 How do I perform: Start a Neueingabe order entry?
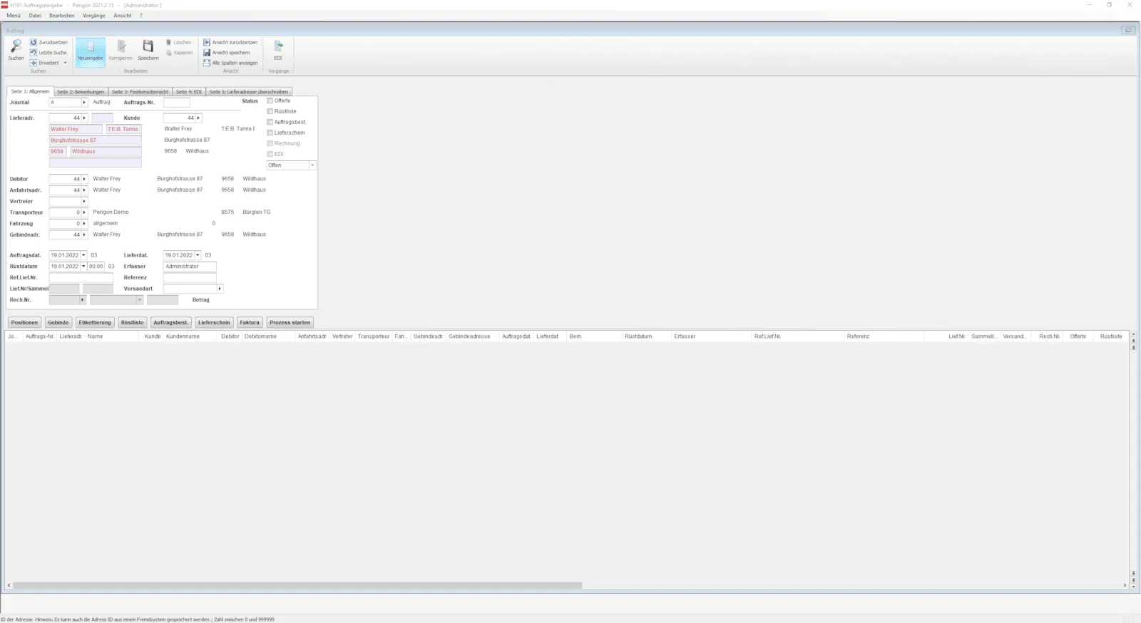91,52
